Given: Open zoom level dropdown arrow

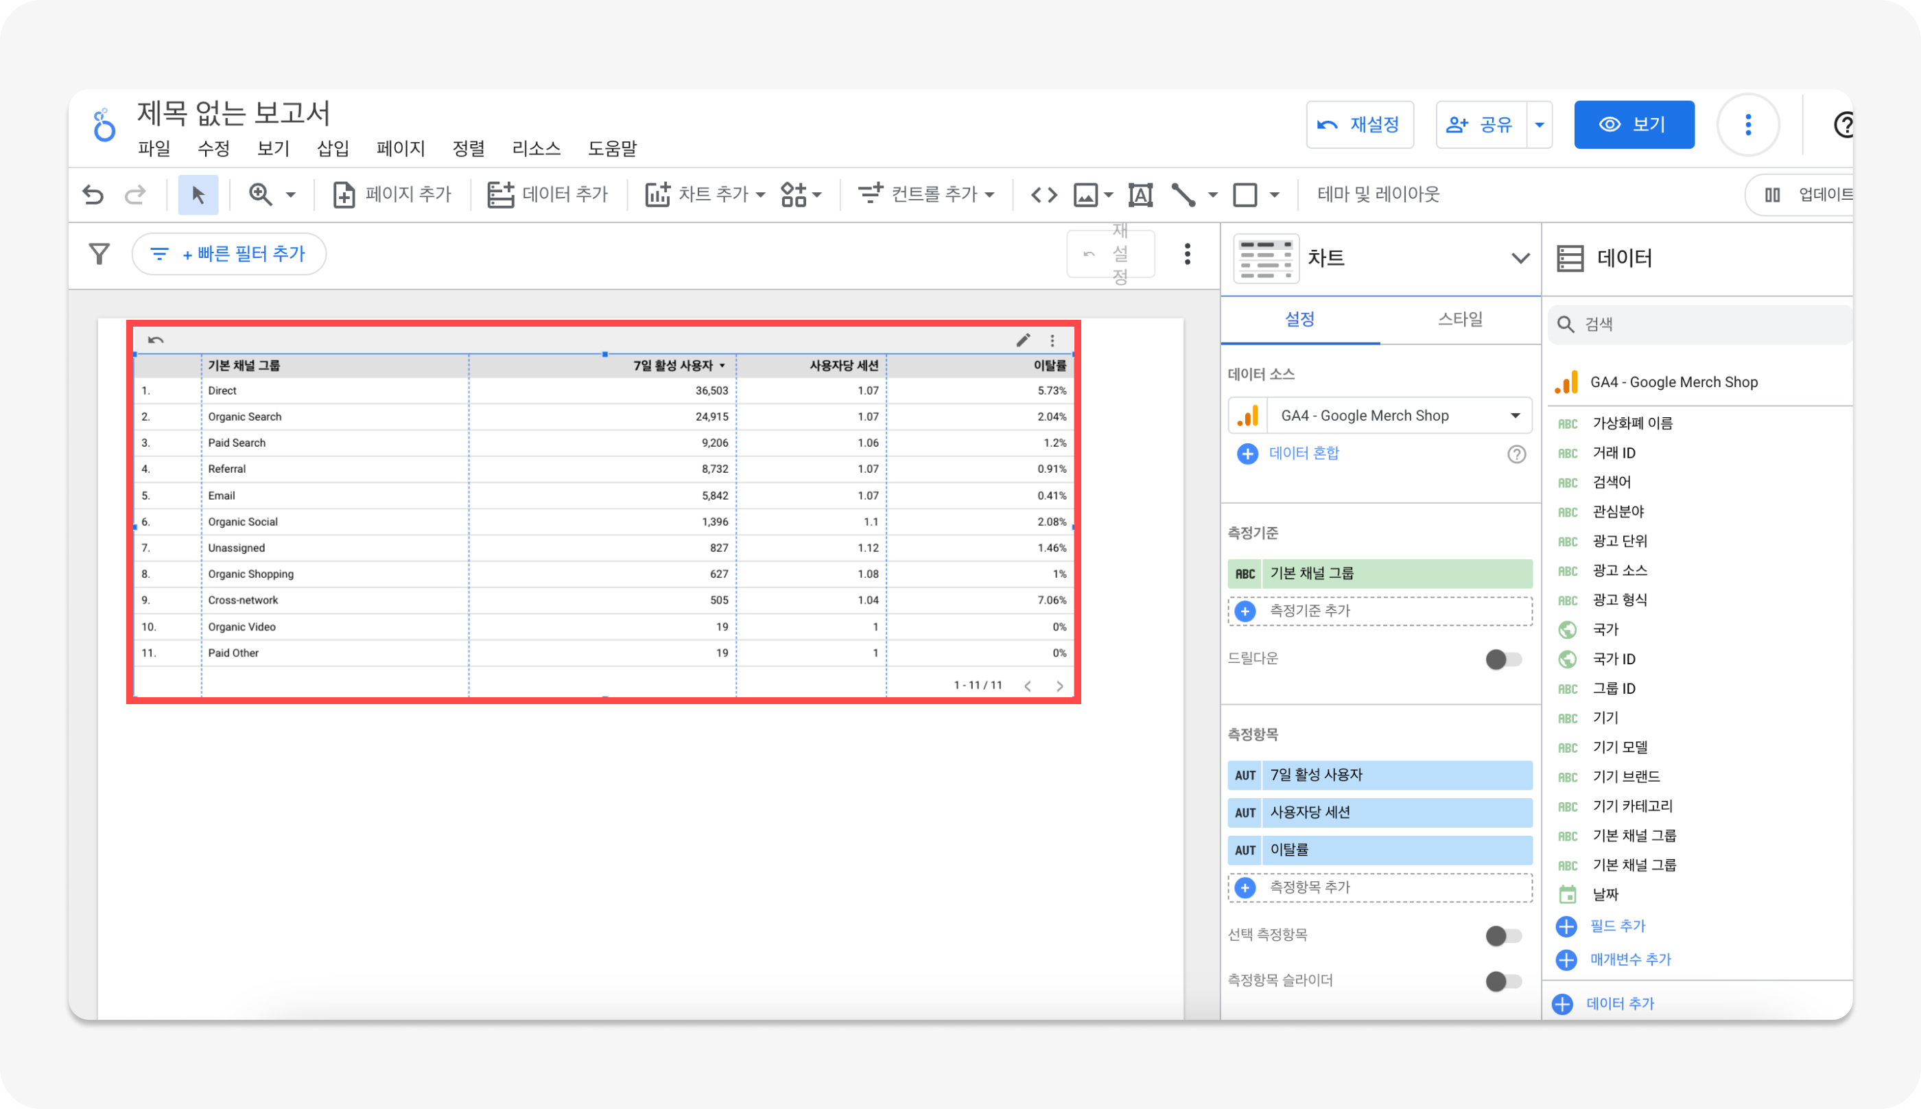Looking at the screenshot, I should [x=291, y=196].
